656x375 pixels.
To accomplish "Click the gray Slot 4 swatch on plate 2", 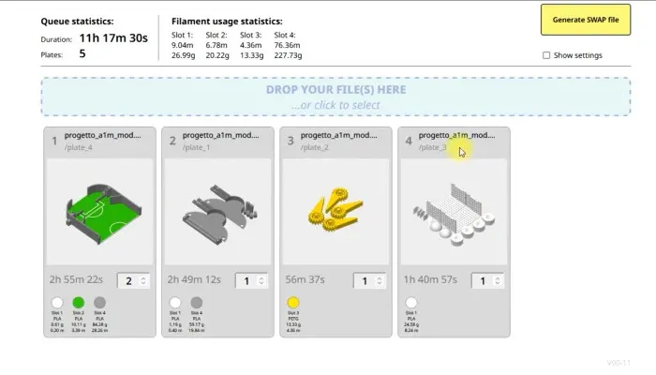I will (197, 302).
